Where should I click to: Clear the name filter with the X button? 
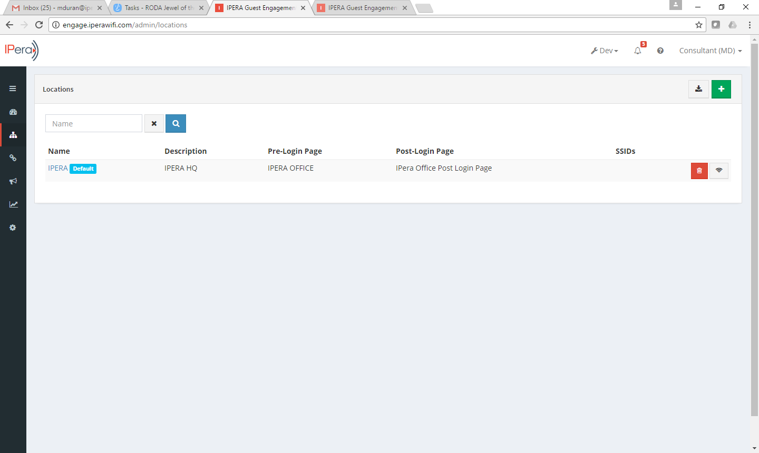pos(154,123)
